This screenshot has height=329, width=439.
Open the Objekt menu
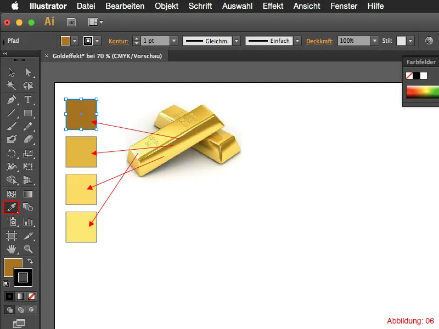[167, 6]
